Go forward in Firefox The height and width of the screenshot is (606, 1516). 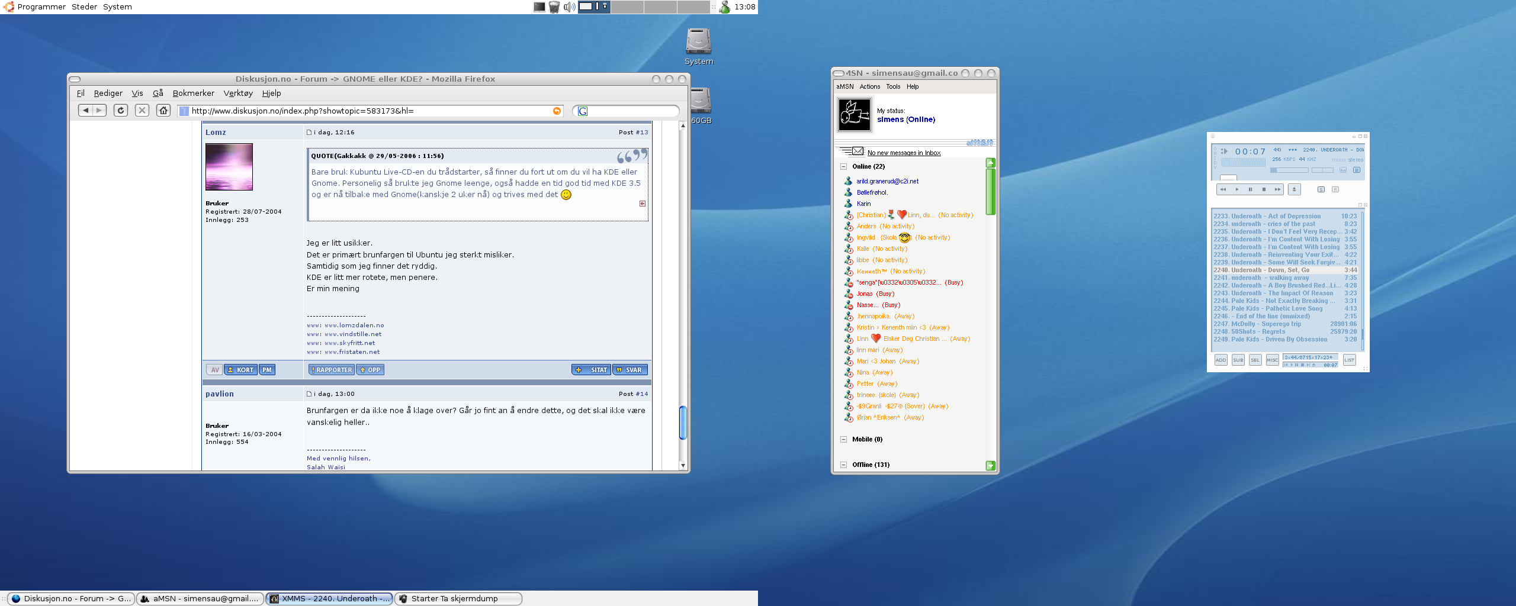(x=99, y=110)
